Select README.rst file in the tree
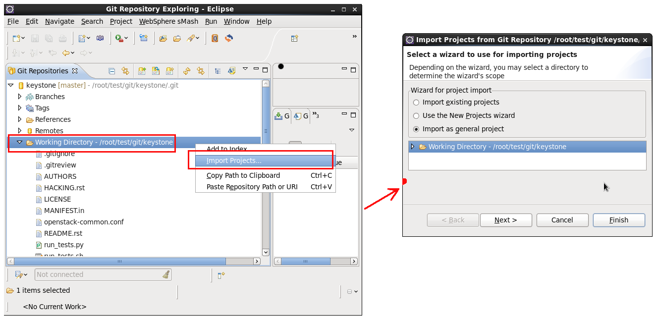The image size is (657, 322). (x=63, y=233)
